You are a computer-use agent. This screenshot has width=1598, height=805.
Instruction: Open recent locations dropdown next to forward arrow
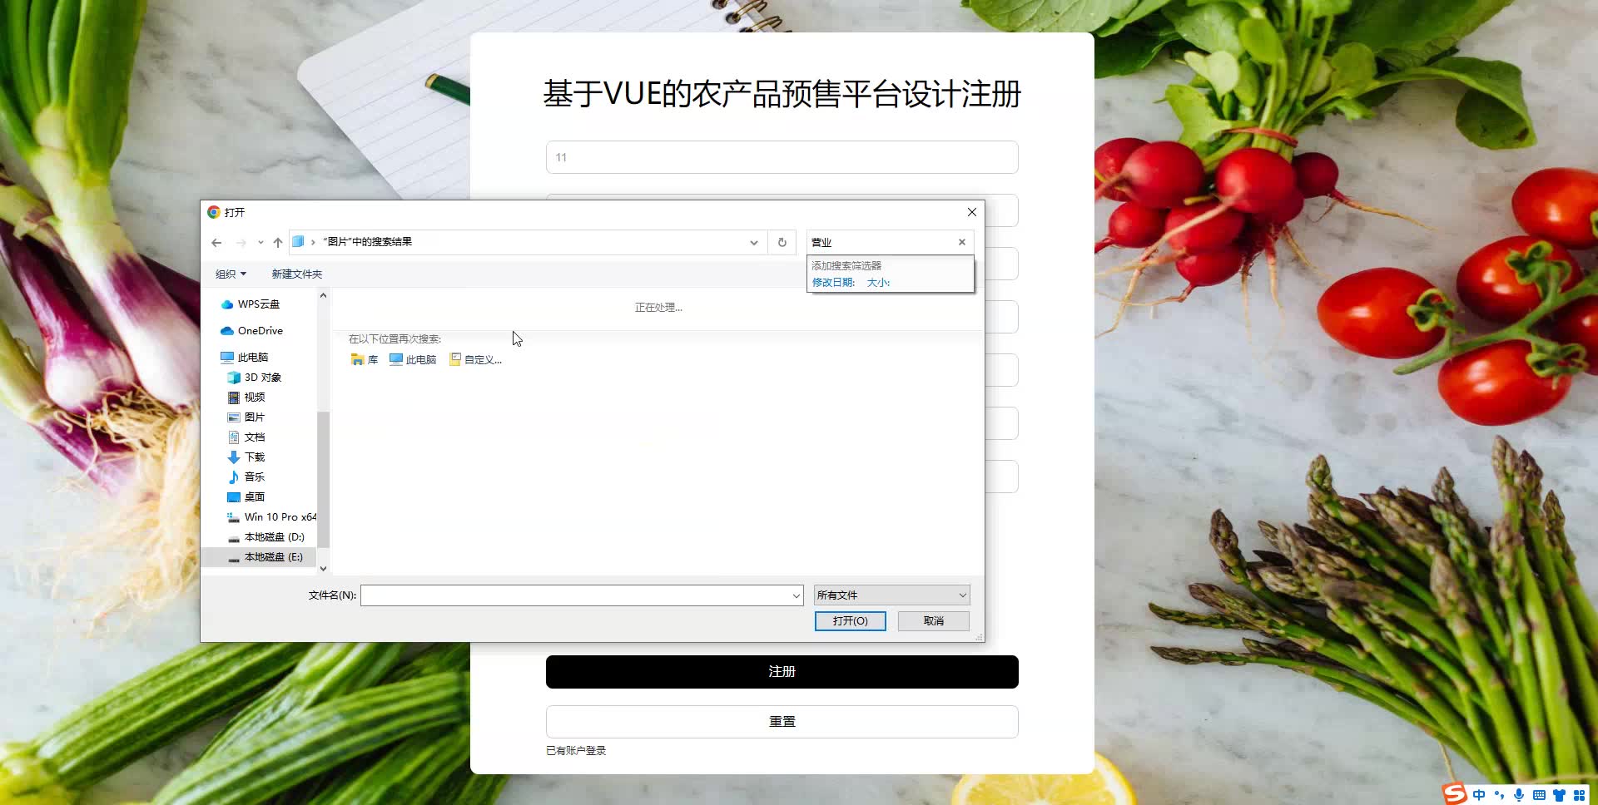(261, 243)
